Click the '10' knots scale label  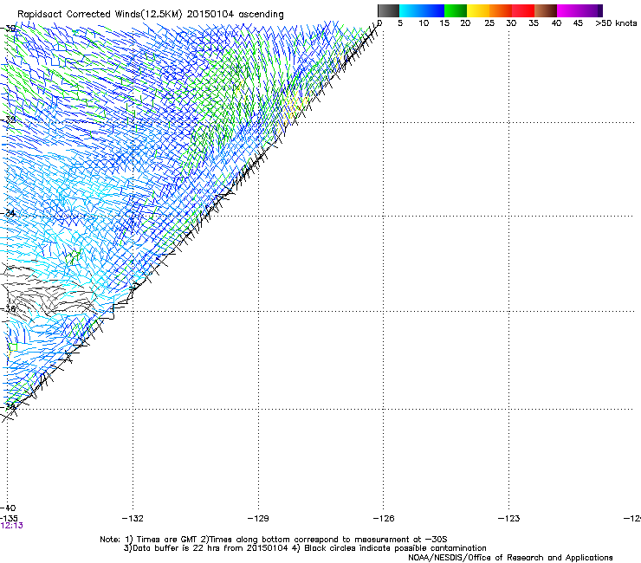(424, 23)
